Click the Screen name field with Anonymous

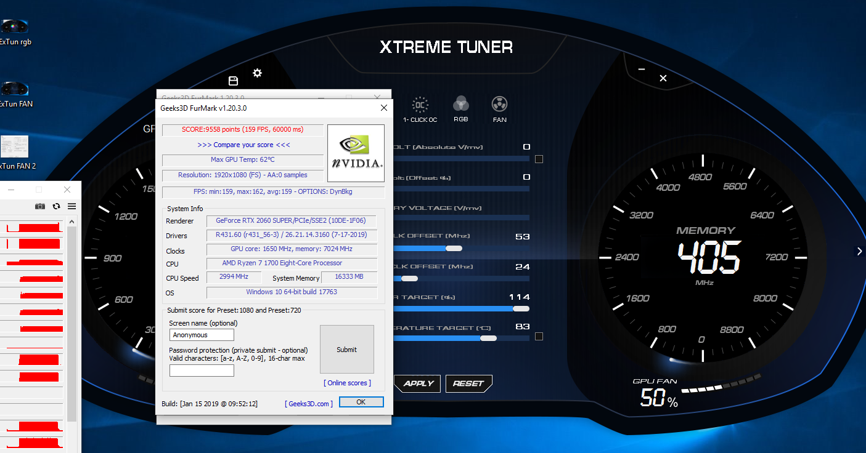coord(202,335)
